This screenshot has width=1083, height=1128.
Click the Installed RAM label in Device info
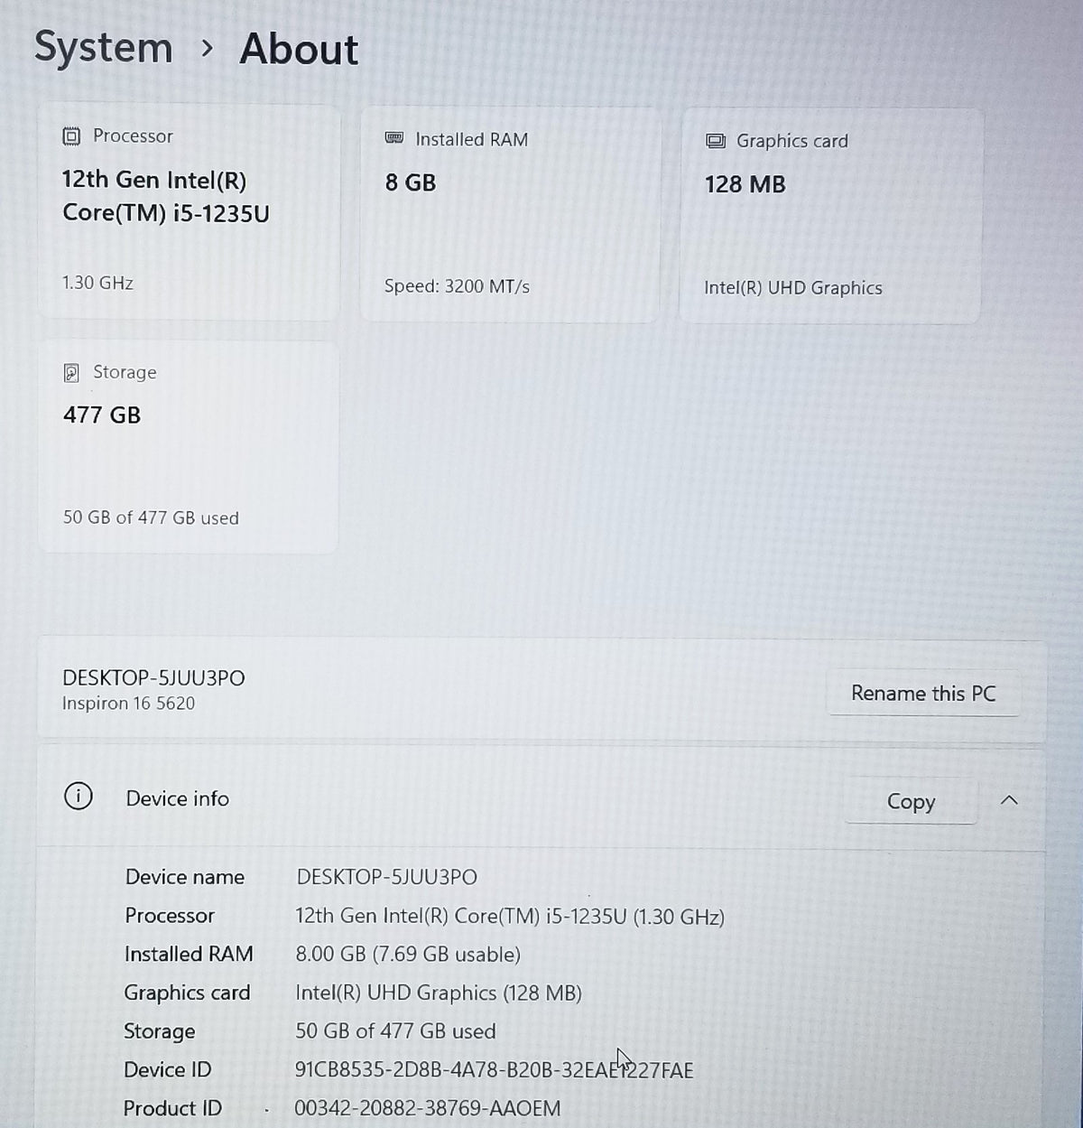pyautogui.click(x=189, y=954)
